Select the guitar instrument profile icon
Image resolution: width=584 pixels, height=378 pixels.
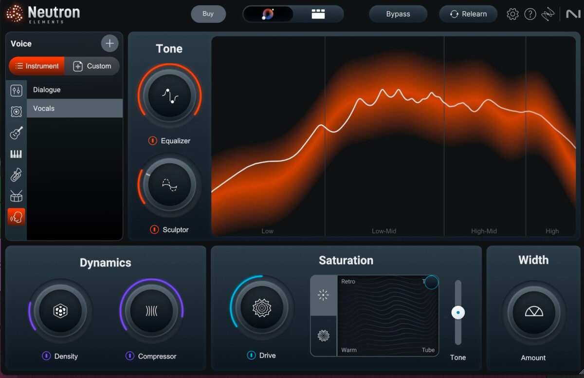pos(16,132)
